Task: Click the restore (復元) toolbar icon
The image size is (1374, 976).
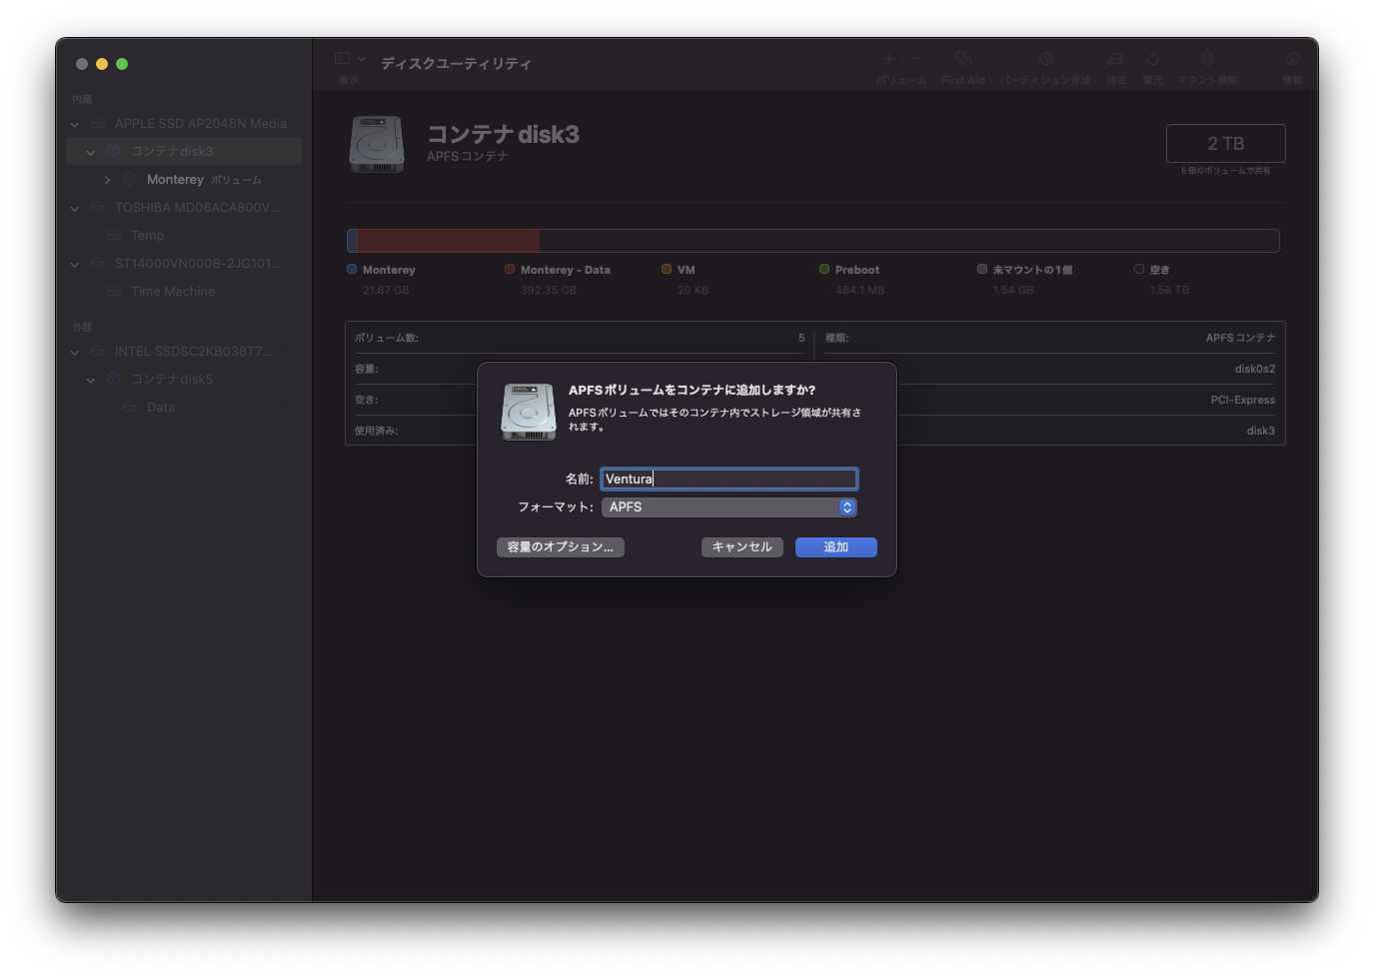Action: 1152,59
